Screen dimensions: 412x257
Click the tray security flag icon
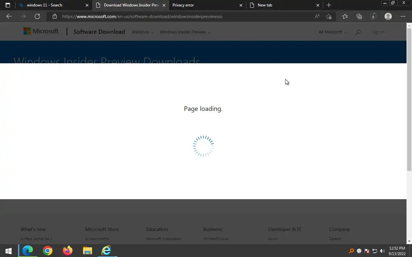(367, 251)
